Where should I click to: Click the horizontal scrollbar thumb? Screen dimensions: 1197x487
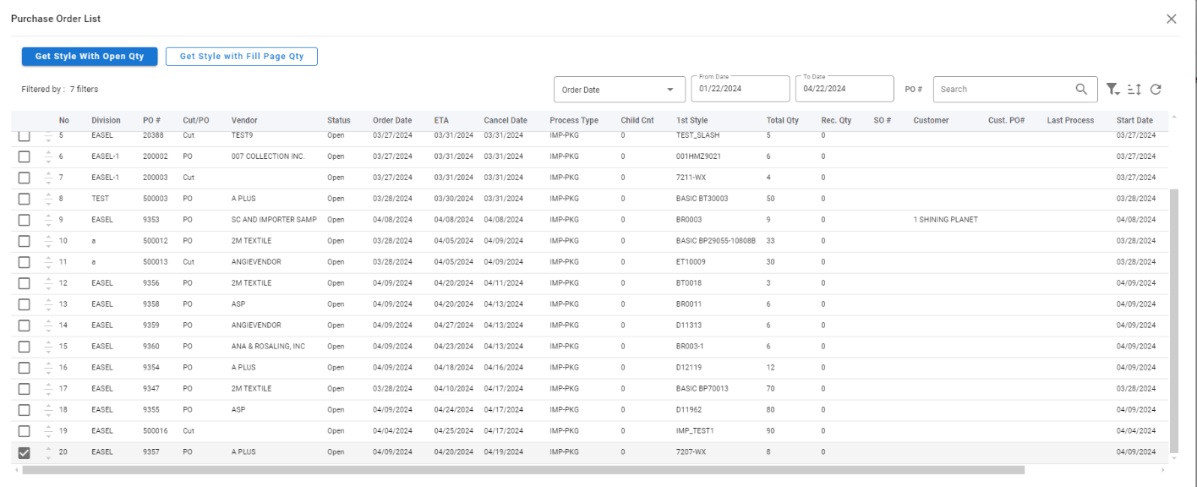pyautogui.click(x=523, y=469)
